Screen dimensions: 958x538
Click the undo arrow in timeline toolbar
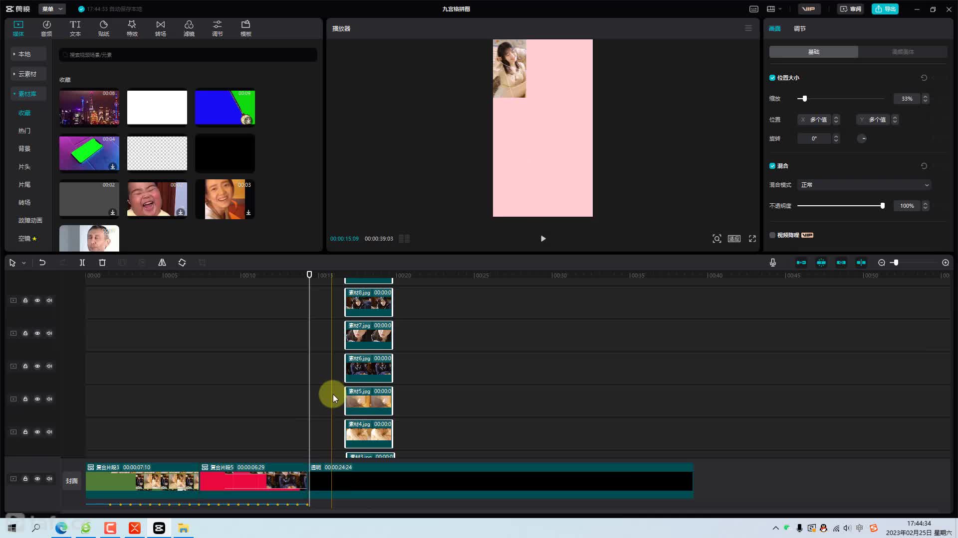[42, 263]
